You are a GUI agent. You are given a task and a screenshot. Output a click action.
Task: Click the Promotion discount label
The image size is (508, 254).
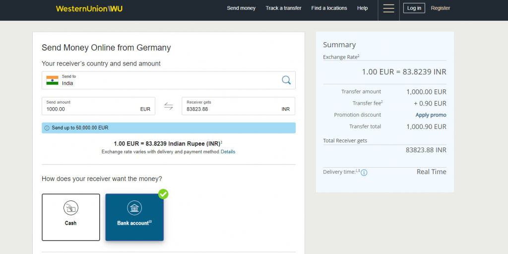[357, 115]
